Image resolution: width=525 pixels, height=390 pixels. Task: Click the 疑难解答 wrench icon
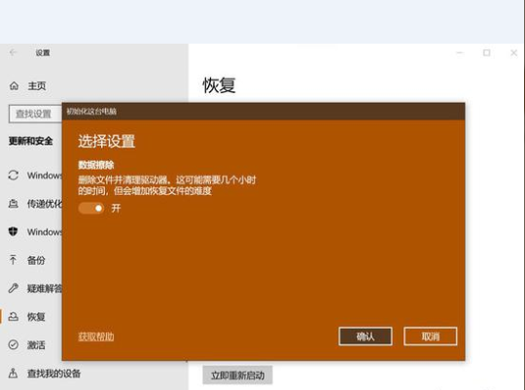click(13, 288)
